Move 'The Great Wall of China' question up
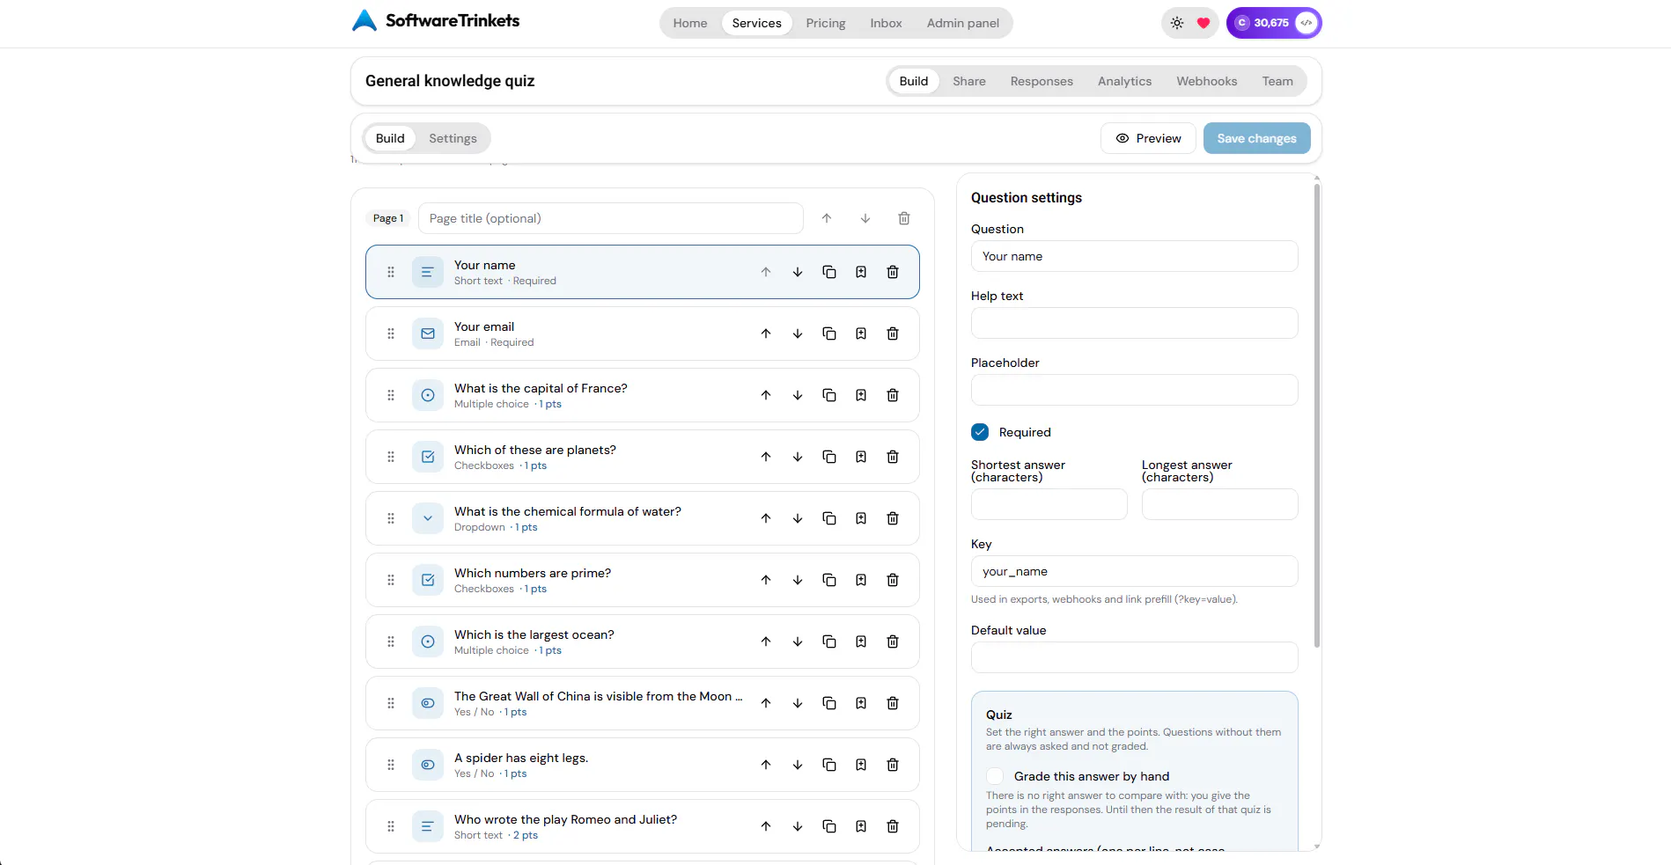1671x865 pixels. (x=766, y=703)
